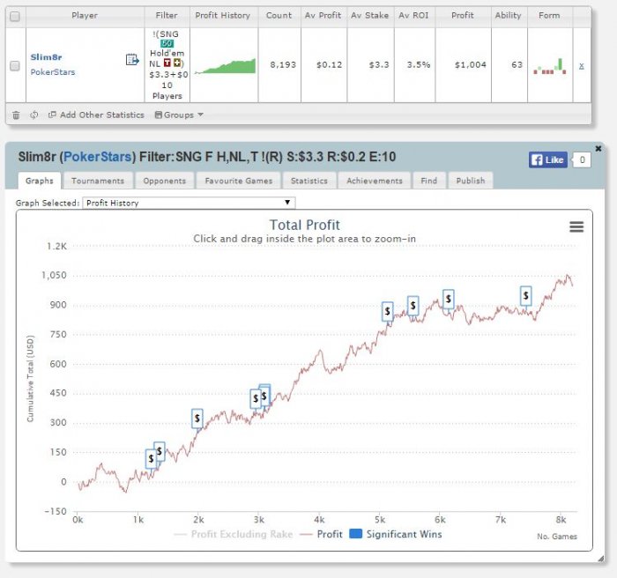
Task: Close the Slim8r details panel
Action: 598,148
